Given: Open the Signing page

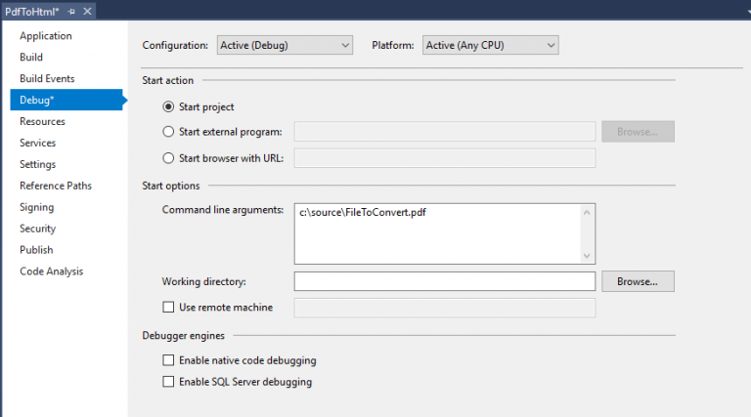Looking at the screenshot, I should click(x=37, y=207).
